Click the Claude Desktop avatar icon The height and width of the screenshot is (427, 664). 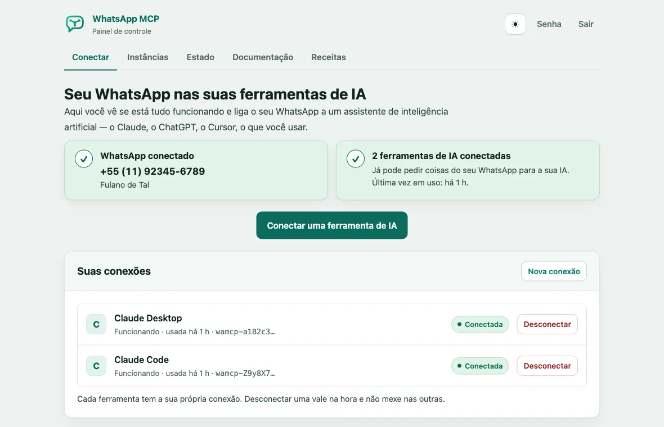point(96,324)
